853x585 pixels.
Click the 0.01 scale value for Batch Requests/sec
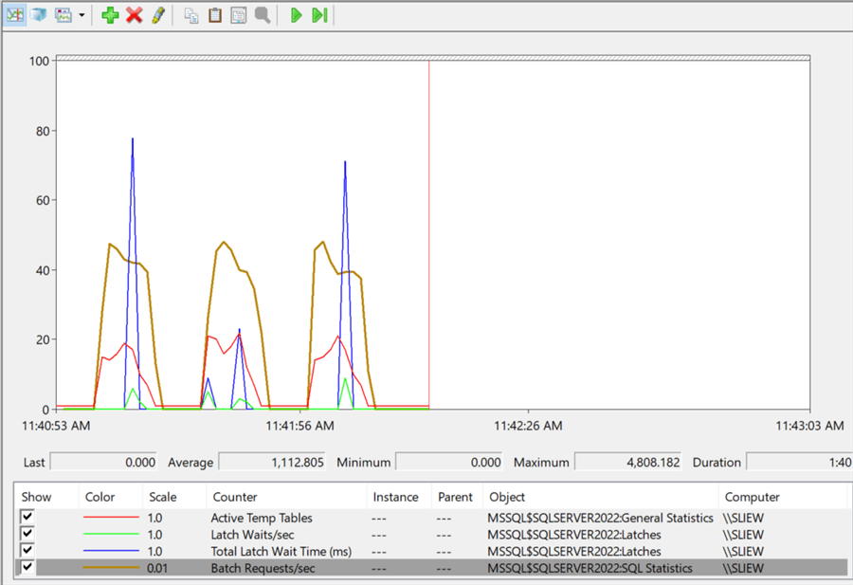coord(157,568)
